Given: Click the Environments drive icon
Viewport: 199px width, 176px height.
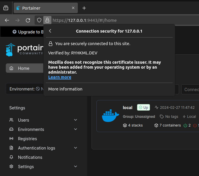Looking at the screenshot, I should pos(11,129).
